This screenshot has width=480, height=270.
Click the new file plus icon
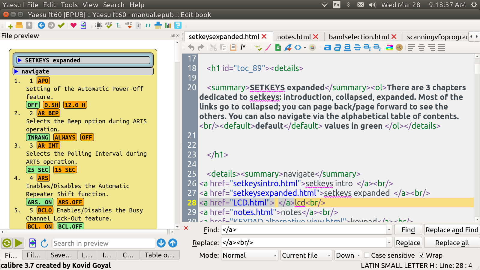tap(9, 25)
